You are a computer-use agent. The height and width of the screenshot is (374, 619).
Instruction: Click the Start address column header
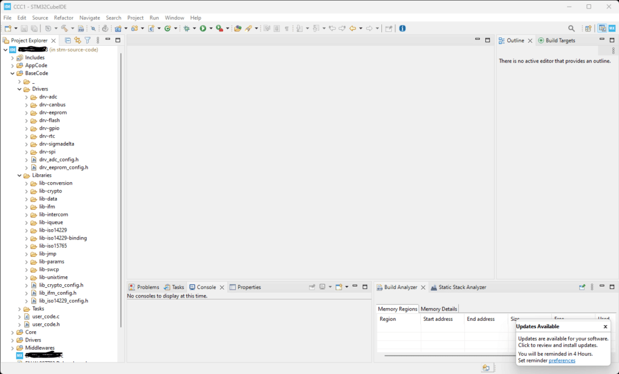point(438,319)
